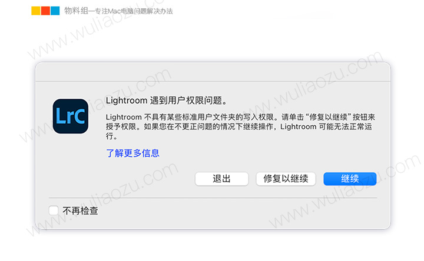Click the dialog's permission message paragraph

pyautogui.click(x=240, y=126)
